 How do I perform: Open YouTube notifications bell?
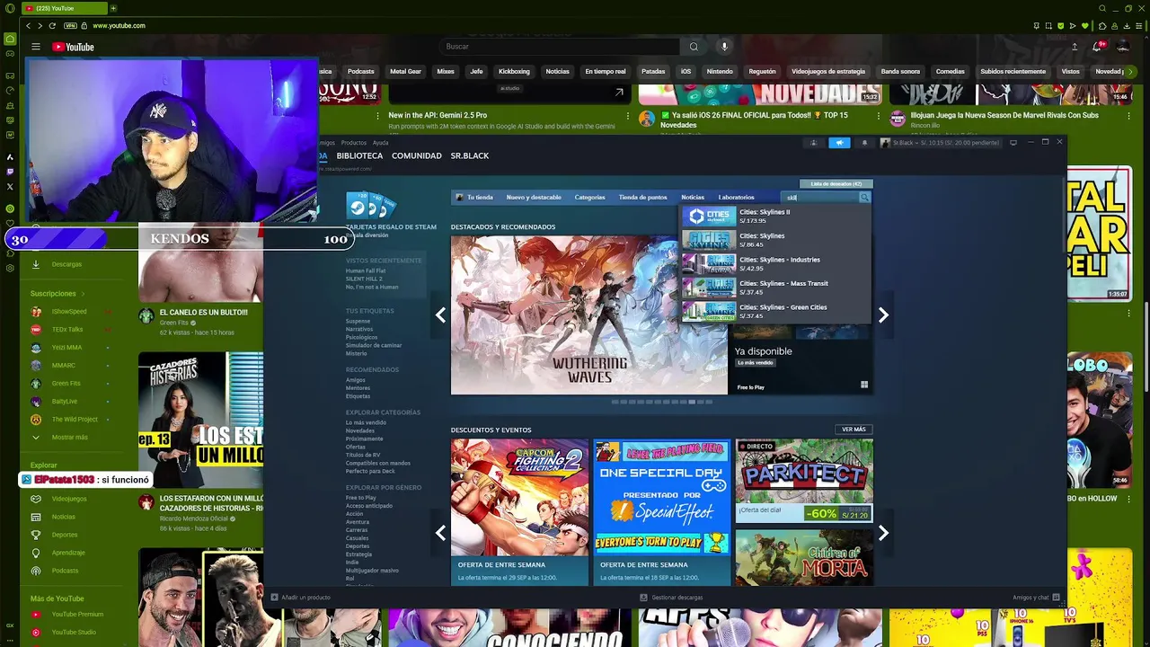coord(1097,47)
